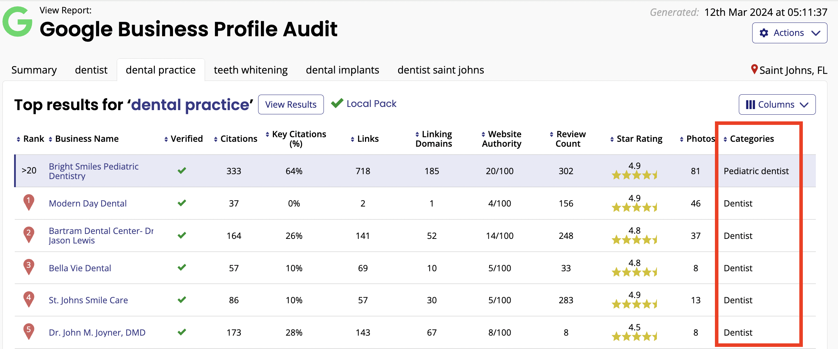Screen dimensions: 838x349
Task: Click rank 1 map pin marker
Action: coord(28,202)
